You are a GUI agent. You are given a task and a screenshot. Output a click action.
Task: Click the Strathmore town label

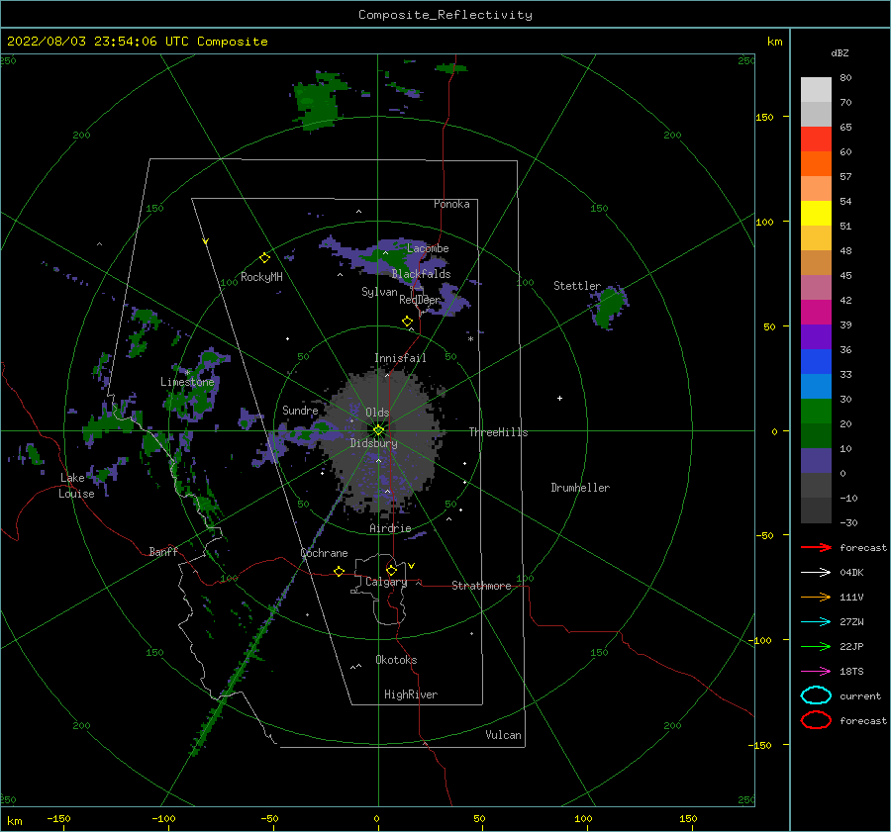pos(481,586)
